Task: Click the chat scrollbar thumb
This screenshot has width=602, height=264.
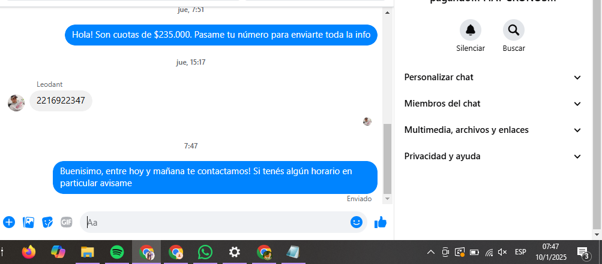Action: (x=387, y=159)
